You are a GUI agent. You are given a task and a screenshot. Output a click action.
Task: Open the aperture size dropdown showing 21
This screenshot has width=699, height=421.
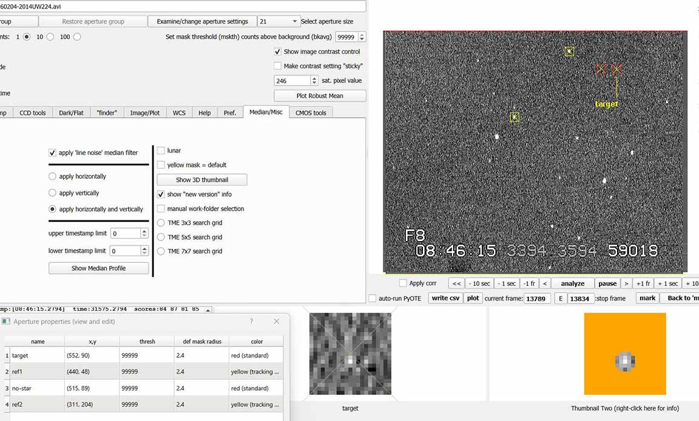pyautogui.click(x=279, y=21)
